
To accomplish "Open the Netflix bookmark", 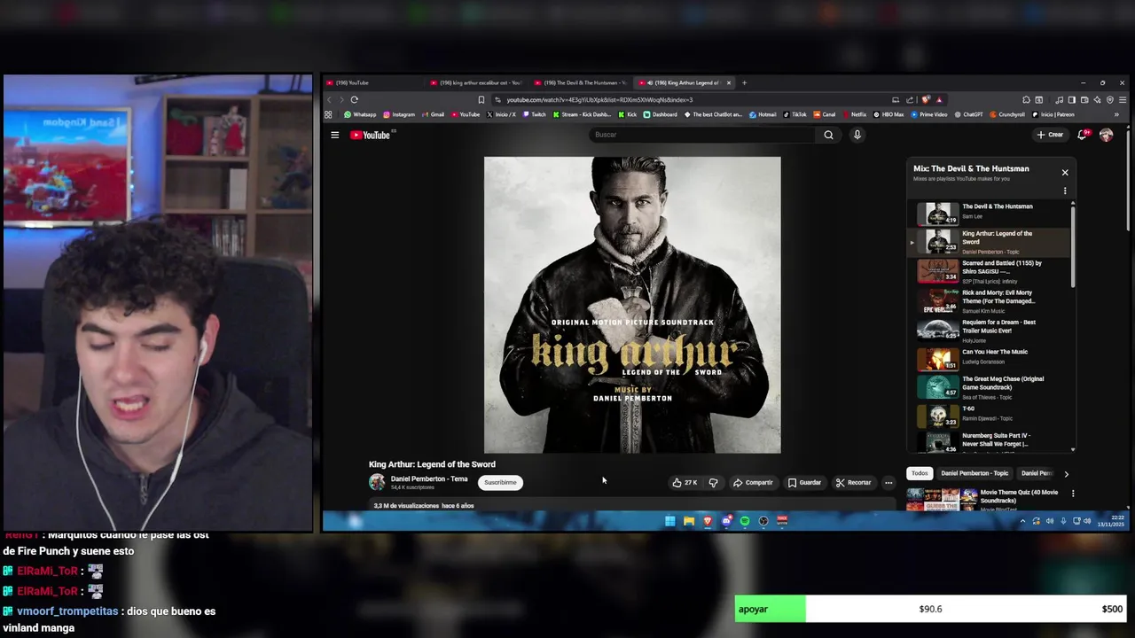I will (x=855, y=114).
